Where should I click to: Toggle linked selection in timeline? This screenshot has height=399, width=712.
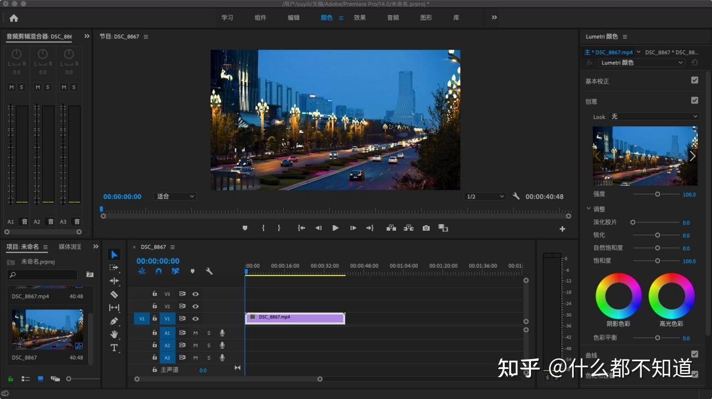(176, 271)
